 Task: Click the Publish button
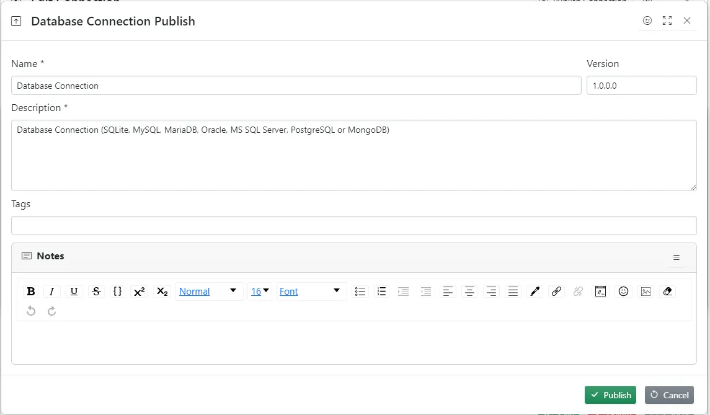coord(610,395)
